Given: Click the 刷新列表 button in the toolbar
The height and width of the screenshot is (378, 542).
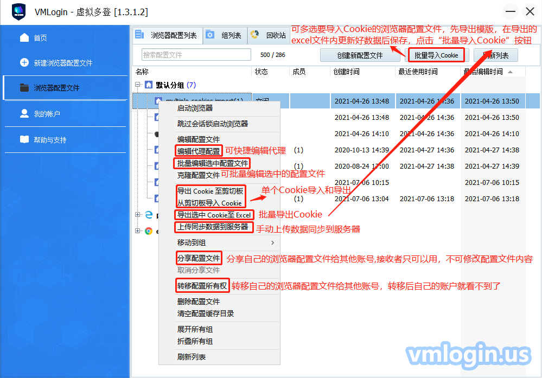Looking at the screenshot, I should [x=496, y=55].
